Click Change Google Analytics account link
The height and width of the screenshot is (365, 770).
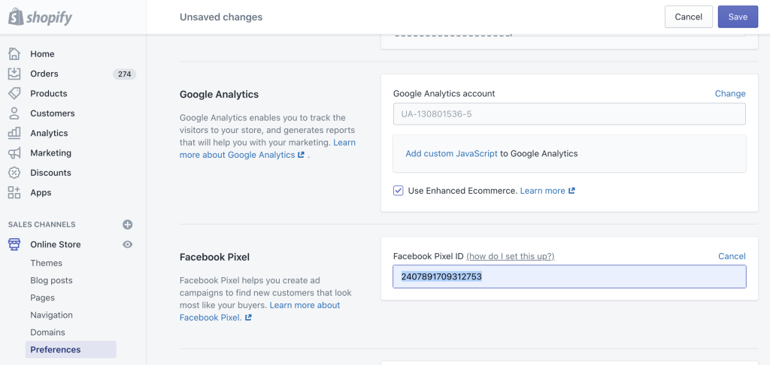(x=729, y=94)
